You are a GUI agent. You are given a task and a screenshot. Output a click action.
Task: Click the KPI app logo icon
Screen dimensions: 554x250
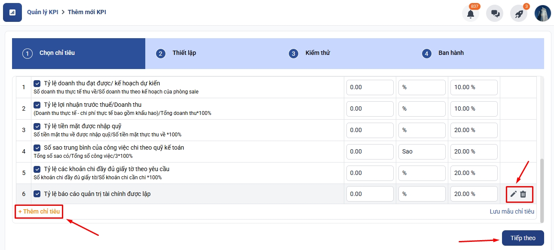(12, 12)
